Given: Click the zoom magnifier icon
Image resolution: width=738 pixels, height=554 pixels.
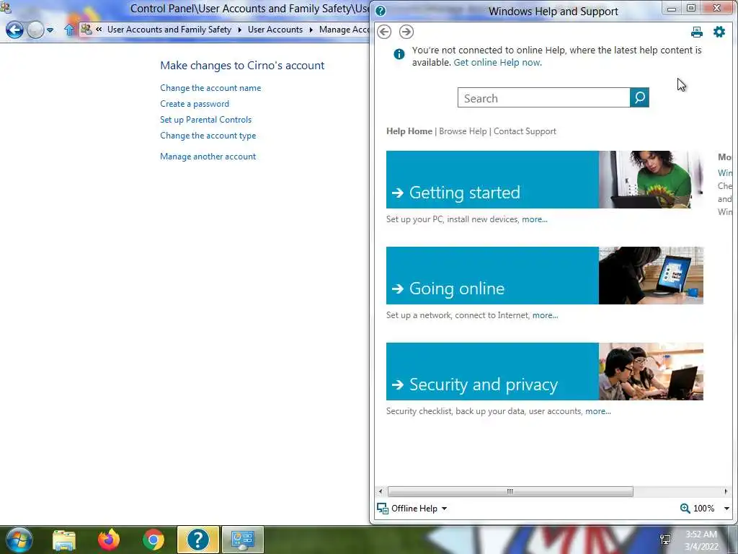Looking at the screenshot, I should pyautogui.click(x=685, y=509).
